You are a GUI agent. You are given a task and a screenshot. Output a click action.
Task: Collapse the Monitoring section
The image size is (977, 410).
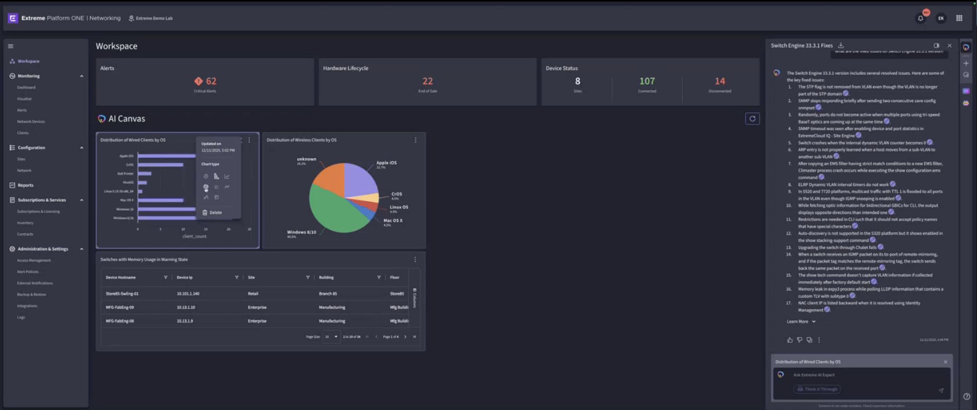pyautogui.click(x=81, y=76)
